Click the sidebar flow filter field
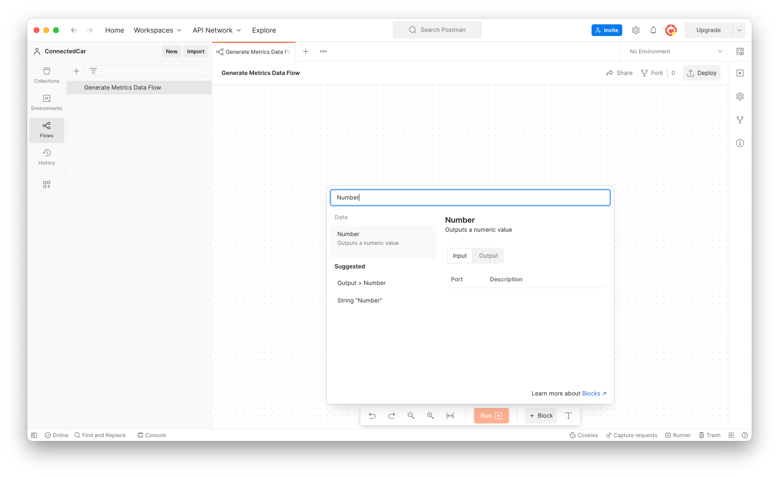 pos(147,71)
